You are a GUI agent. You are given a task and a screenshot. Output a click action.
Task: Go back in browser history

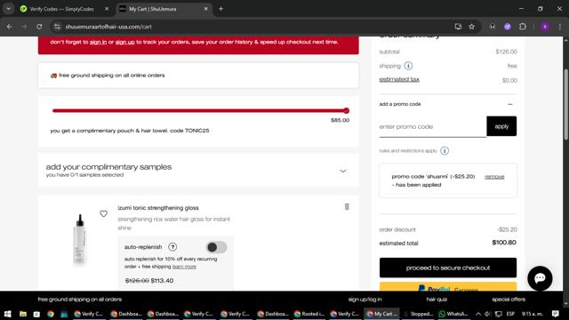tap(10, 27)
